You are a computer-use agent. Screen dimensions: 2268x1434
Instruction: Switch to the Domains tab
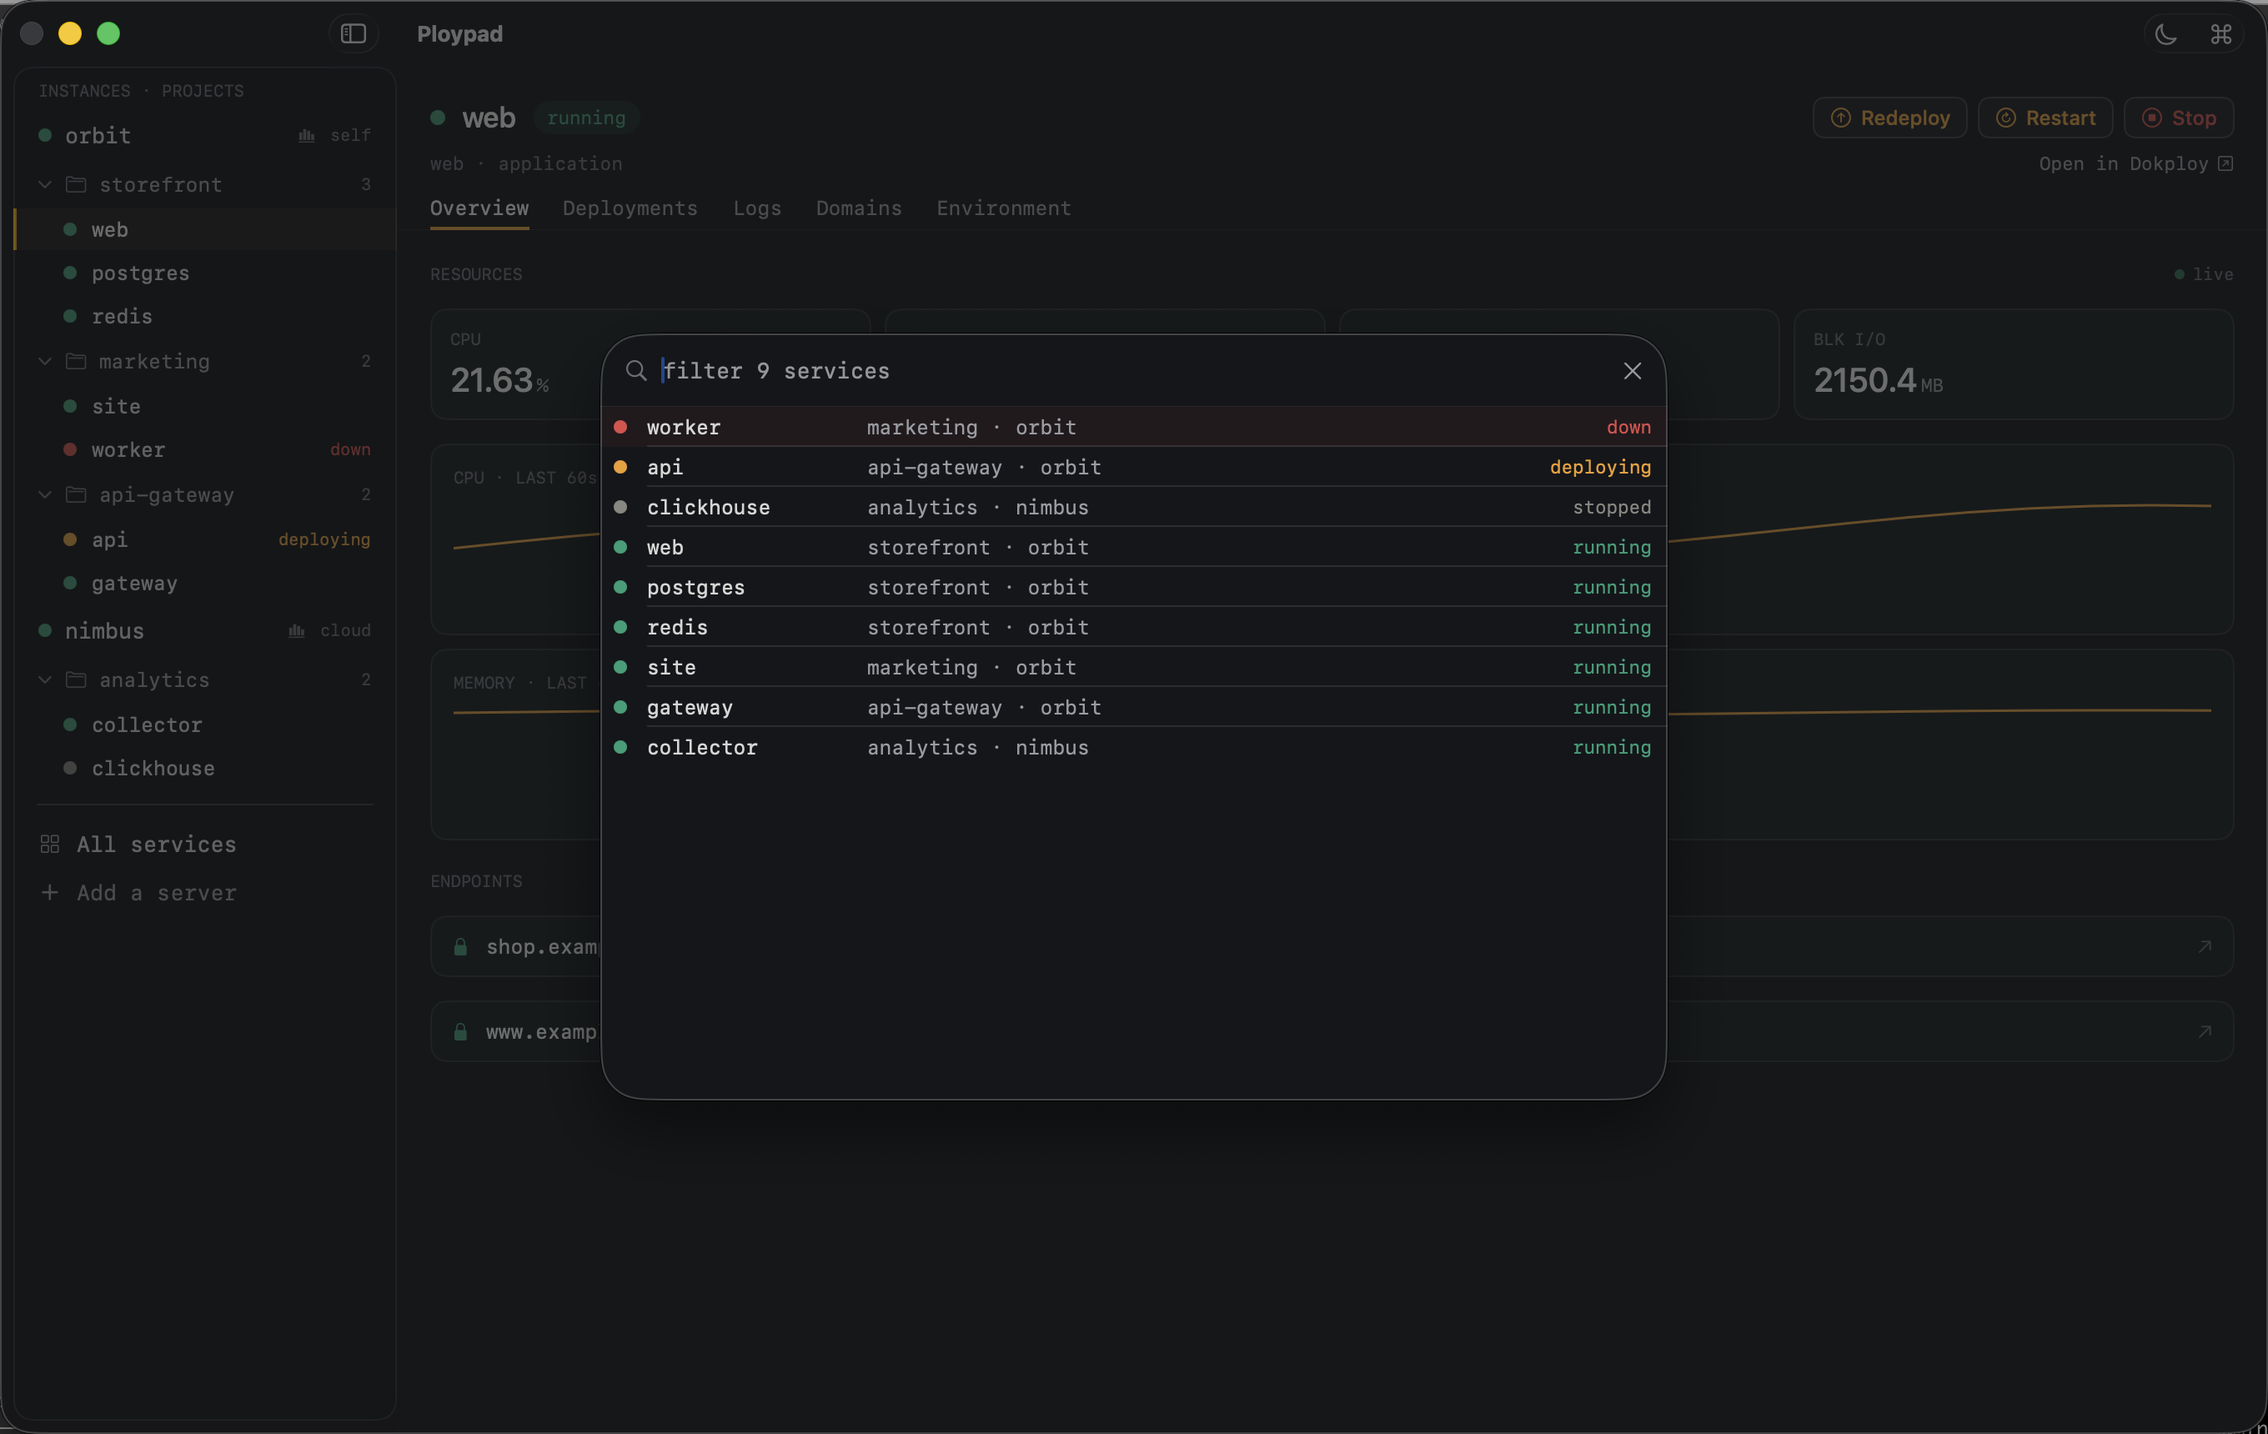point(859,208)
